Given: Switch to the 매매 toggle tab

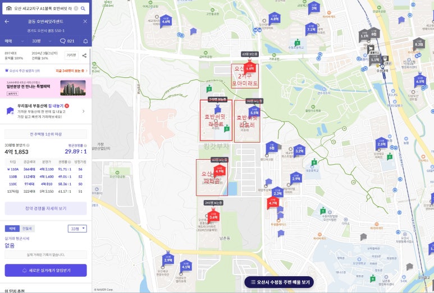Looking at the screenshot, I should (x=12, y=229).
